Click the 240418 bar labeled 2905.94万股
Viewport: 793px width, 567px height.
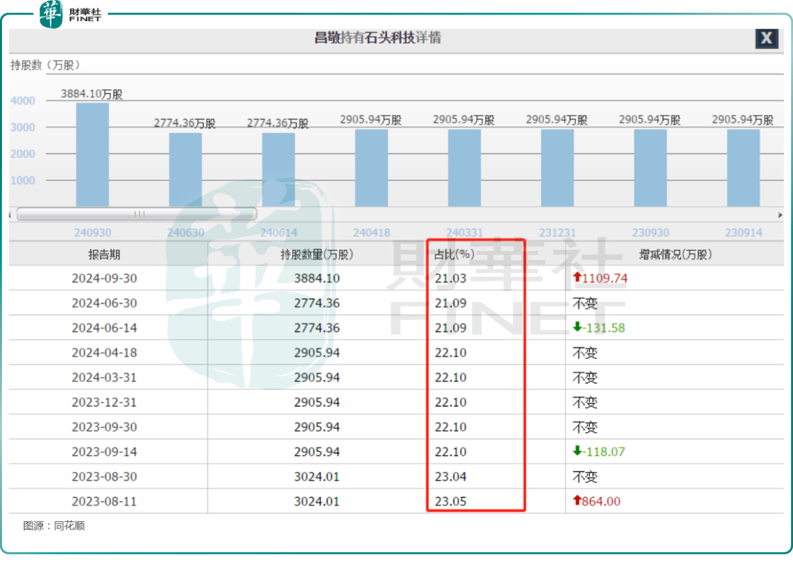(371, 168)
